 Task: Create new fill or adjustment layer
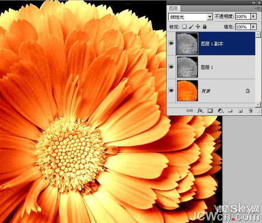(220, 111)
